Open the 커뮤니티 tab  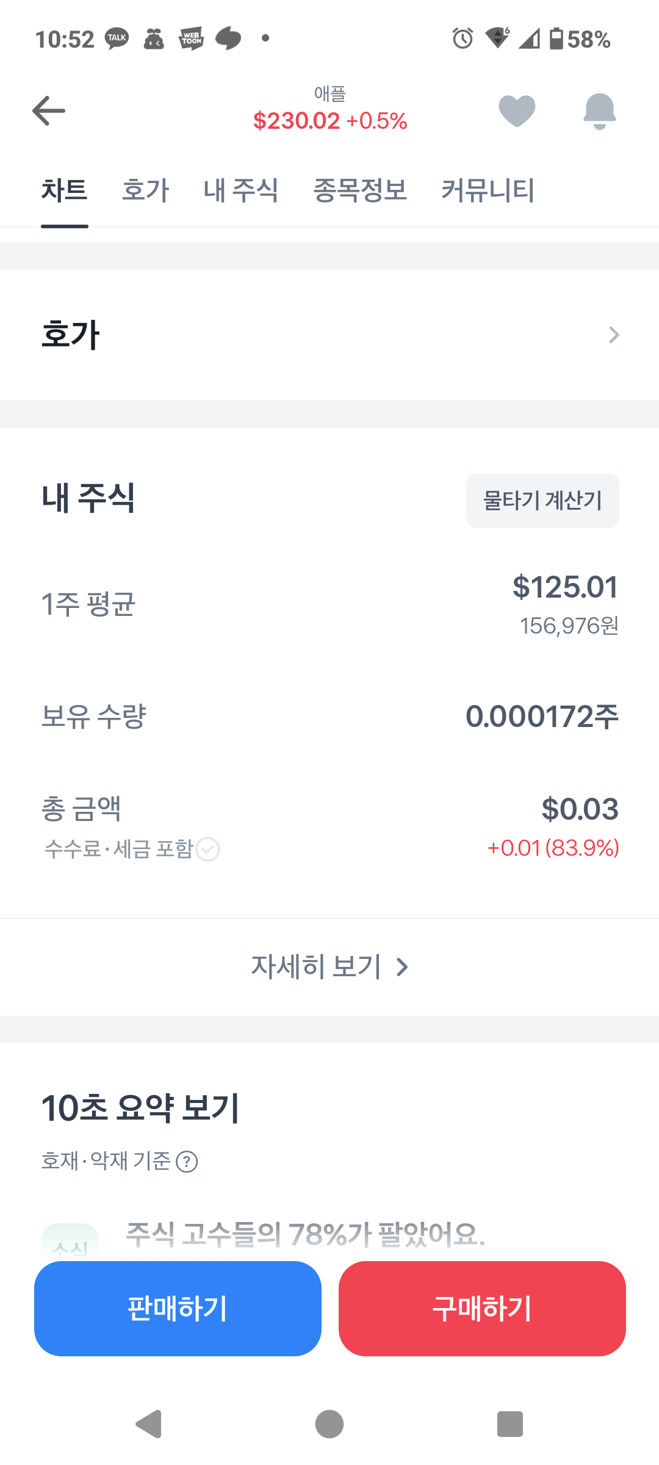488,190
